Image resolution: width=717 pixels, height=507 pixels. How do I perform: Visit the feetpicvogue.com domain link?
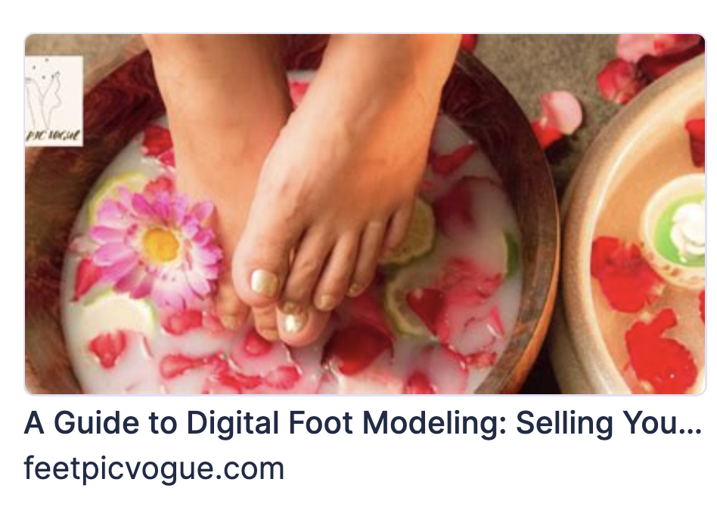click(x=154, y=468)
